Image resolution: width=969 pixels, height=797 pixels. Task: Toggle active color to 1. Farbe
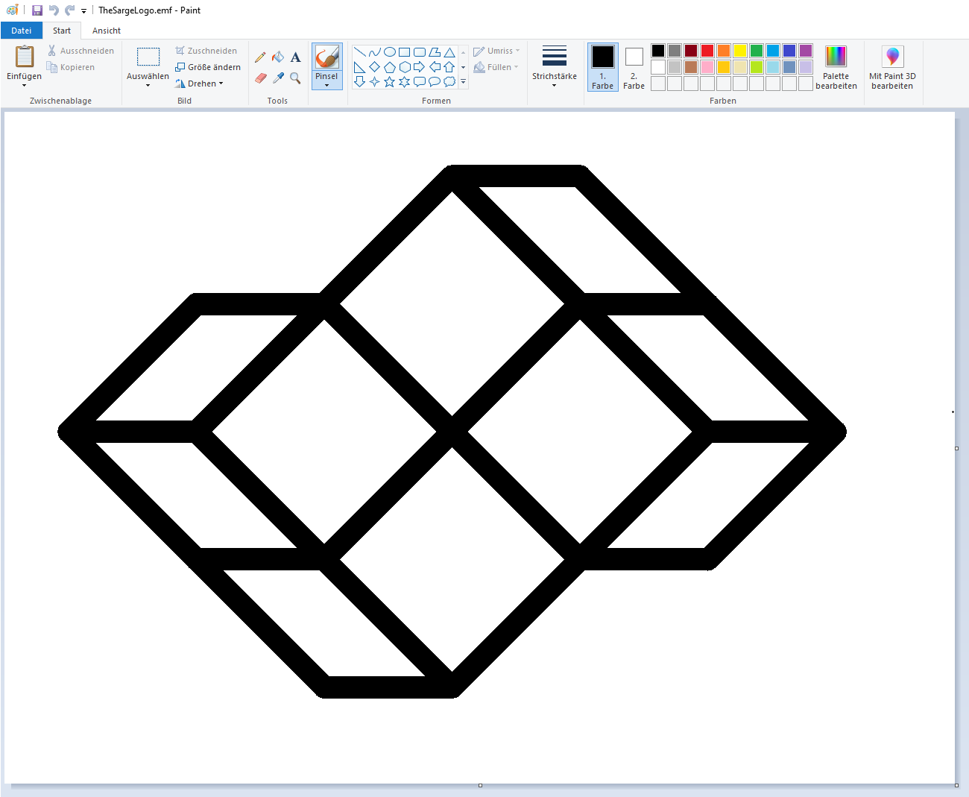[x=602, y=66]
